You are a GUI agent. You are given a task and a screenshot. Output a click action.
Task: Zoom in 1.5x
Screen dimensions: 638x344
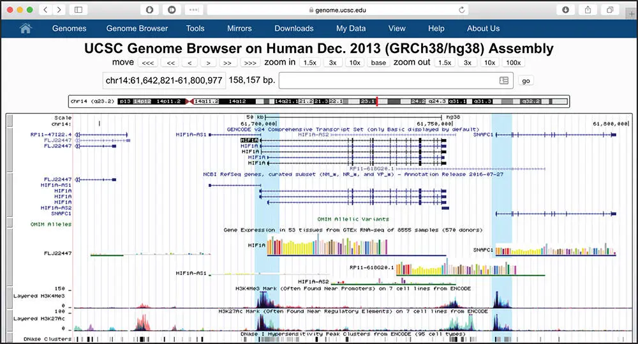[309, 63]
